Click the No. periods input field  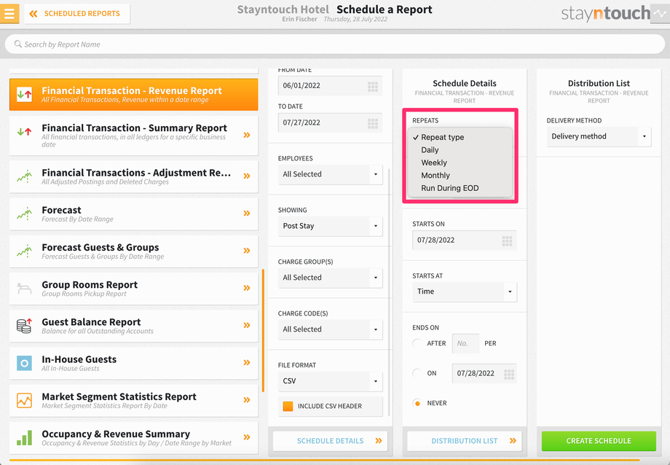pos(465,343)
